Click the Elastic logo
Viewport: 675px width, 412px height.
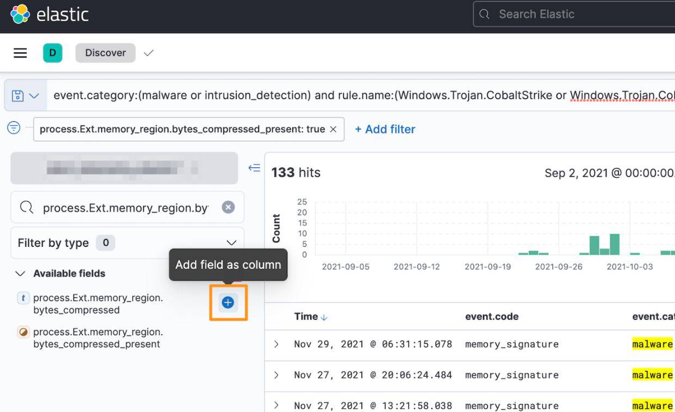click(49, 15)
